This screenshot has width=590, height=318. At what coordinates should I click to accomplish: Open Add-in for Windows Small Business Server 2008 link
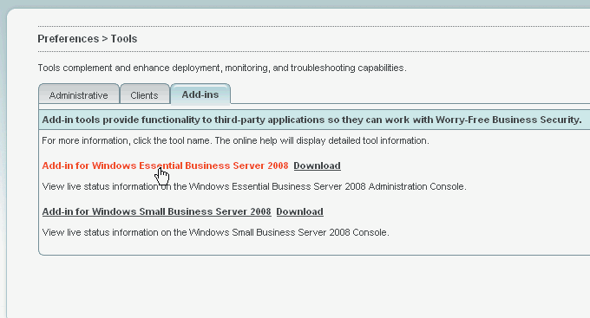tap(156, 211)
